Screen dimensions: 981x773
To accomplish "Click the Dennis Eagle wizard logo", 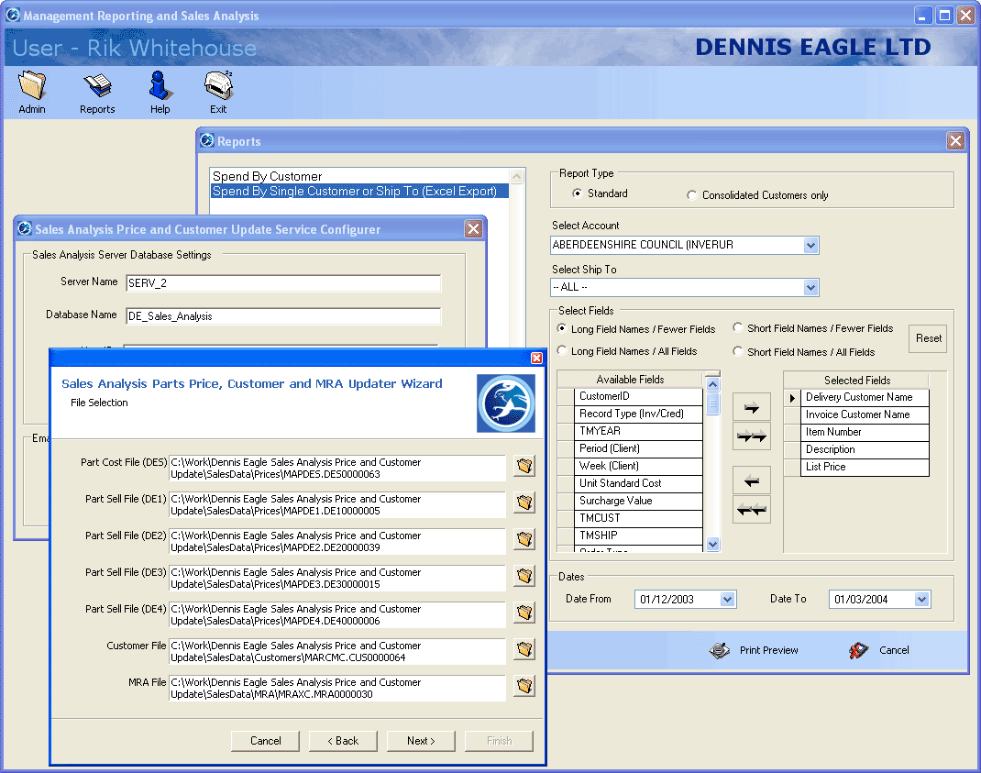I will pyautogui.click(x=506, y=403).
